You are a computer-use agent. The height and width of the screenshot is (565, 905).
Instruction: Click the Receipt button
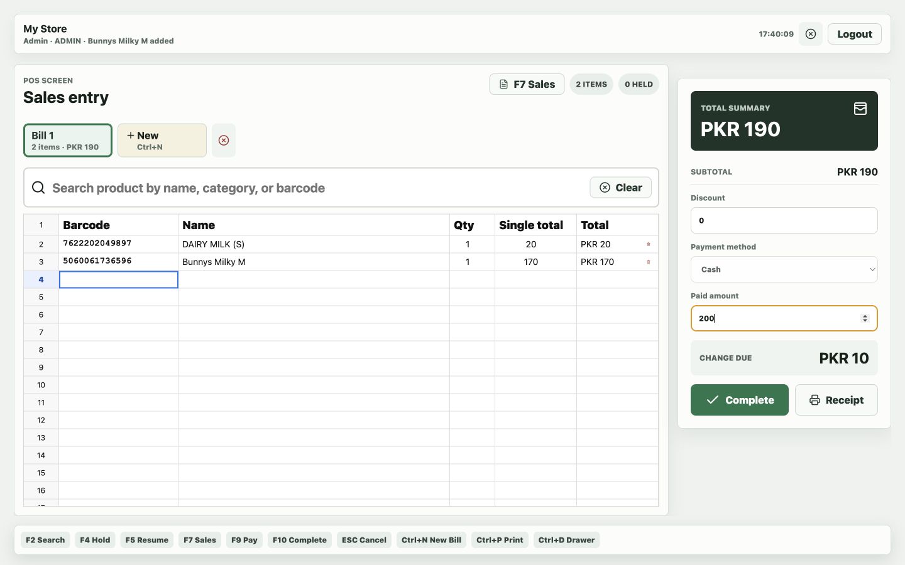[836, 400]
